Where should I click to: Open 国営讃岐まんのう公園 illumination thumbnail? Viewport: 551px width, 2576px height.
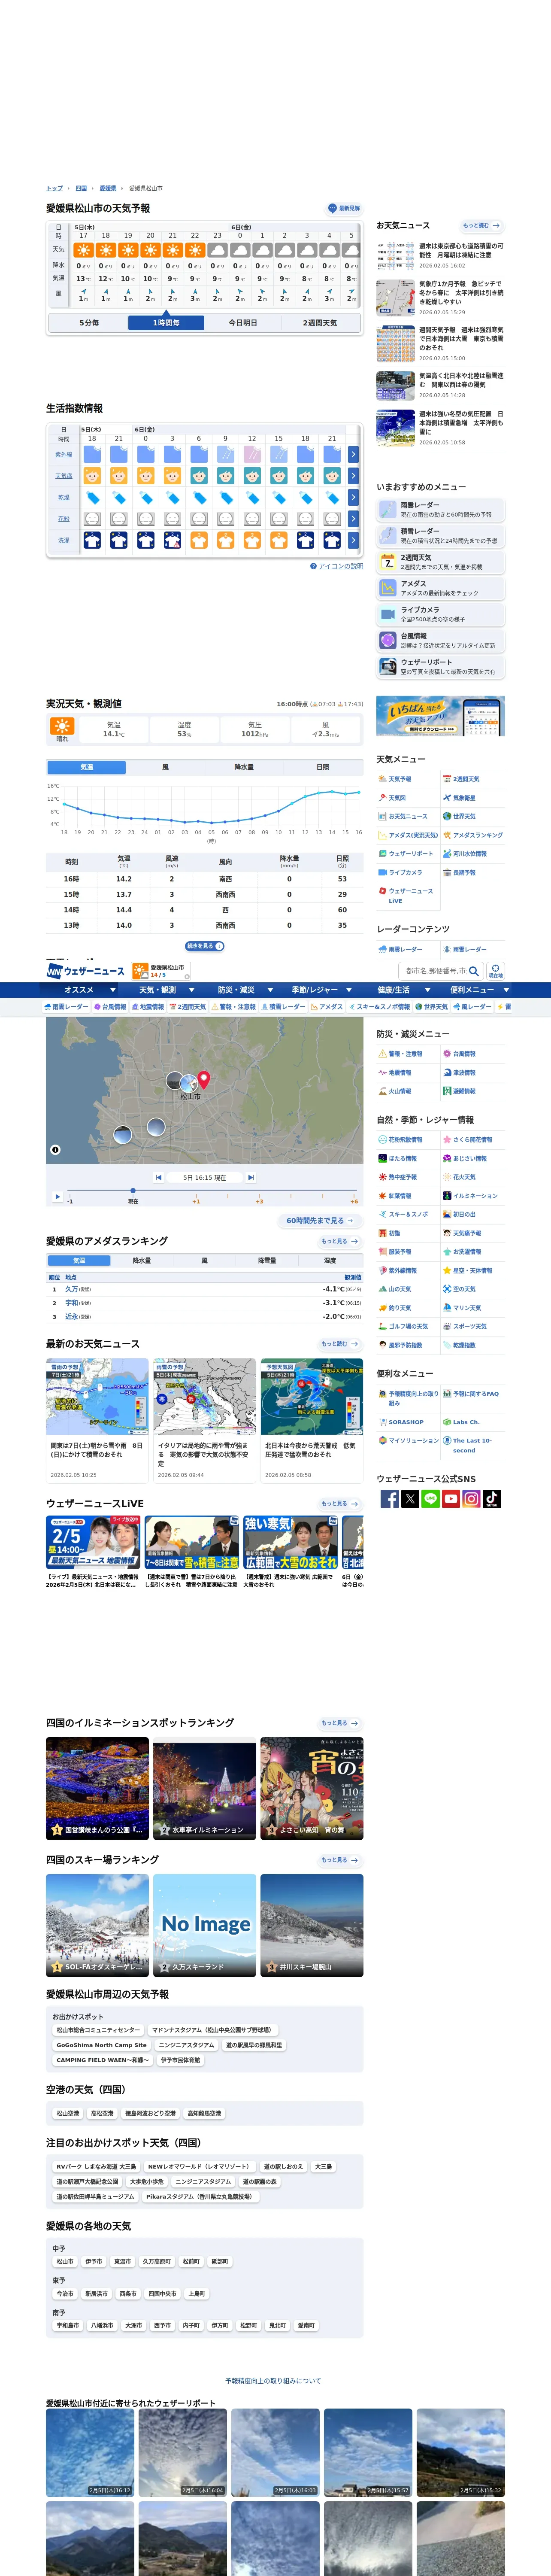tap(97, 1788)
